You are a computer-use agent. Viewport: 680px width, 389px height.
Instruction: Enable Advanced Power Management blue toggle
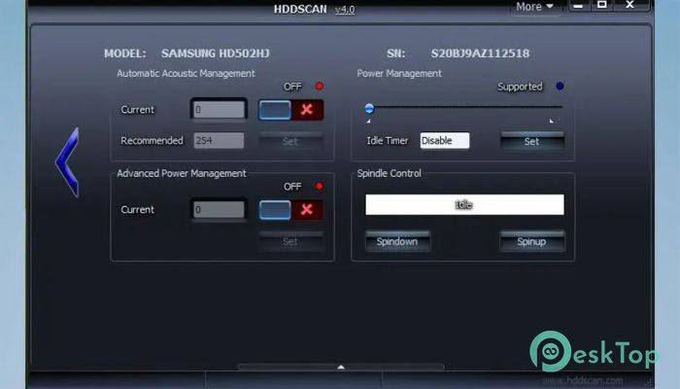click(x=275, y=210)
